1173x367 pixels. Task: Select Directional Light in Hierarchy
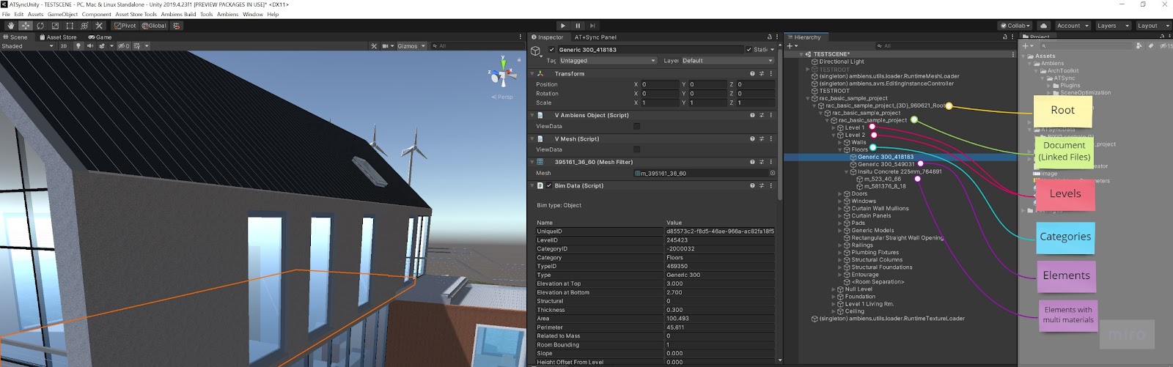point(842,62)
